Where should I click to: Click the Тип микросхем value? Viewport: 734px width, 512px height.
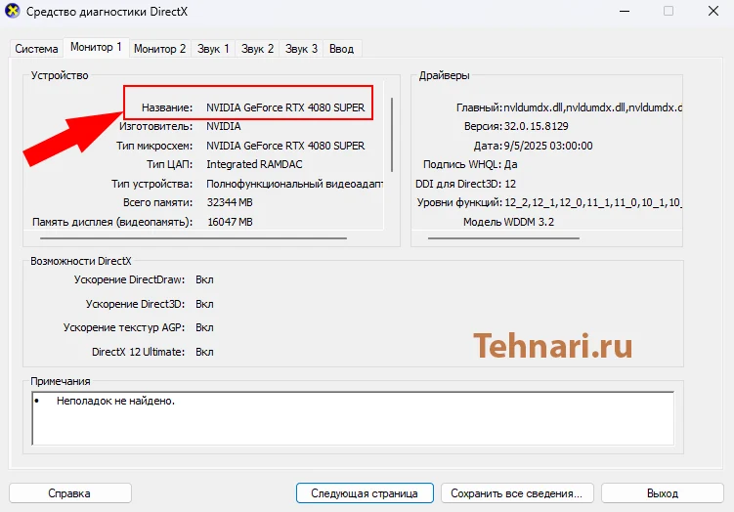285,146
